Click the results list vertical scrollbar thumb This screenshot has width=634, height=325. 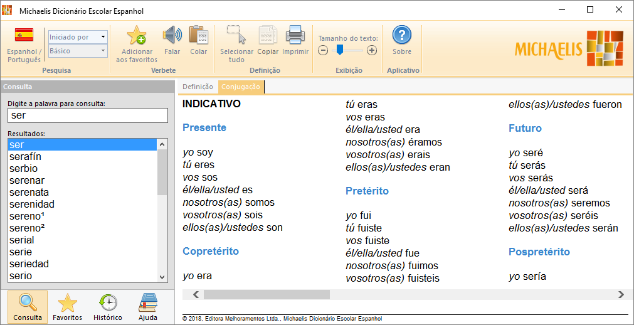pos(162,172)
